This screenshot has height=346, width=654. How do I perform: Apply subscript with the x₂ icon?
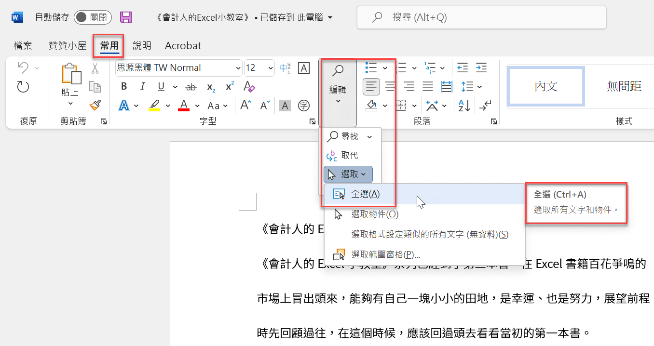(211, 87)
